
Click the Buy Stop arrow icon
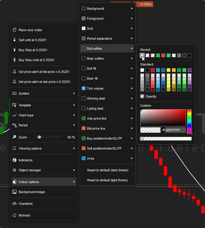coord(14,50)
